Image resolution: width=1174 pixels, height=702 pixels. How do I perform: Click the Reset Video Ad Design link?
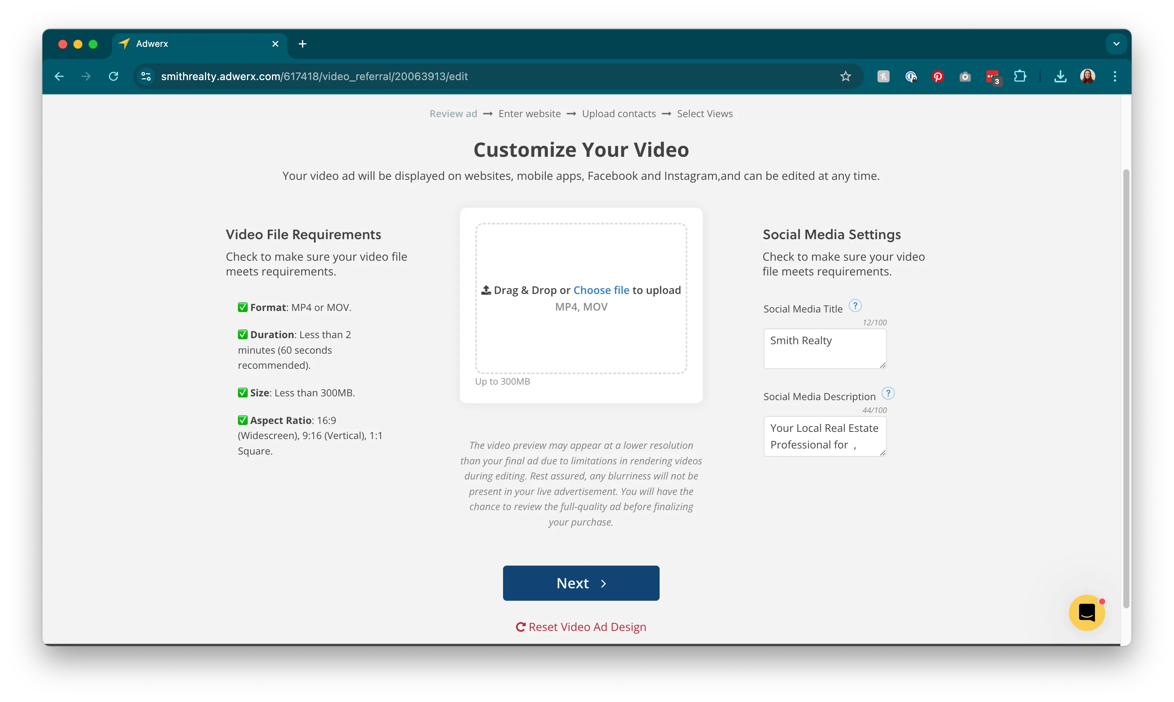pos(581,627)
